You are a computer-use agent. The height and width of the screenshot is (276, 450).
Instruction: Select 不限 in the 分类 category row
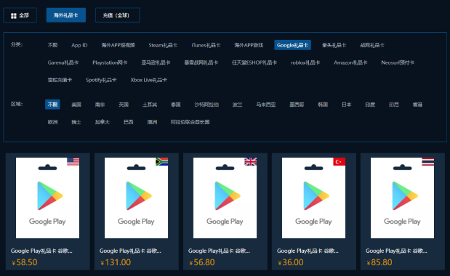[x=52, y=45]
